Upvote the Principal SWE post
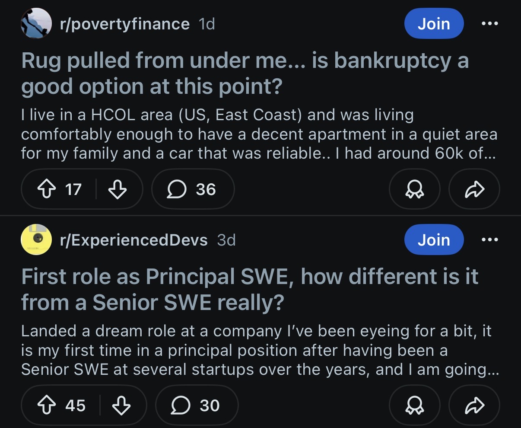This screenshot has height=428, width=521. (x=47, y=406)
